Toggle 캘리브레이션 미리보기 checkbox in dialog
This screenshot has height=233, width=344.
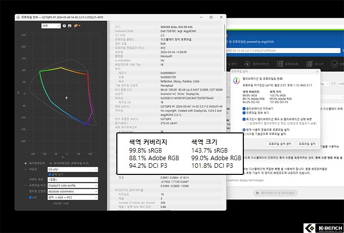(x=244, y=109)
